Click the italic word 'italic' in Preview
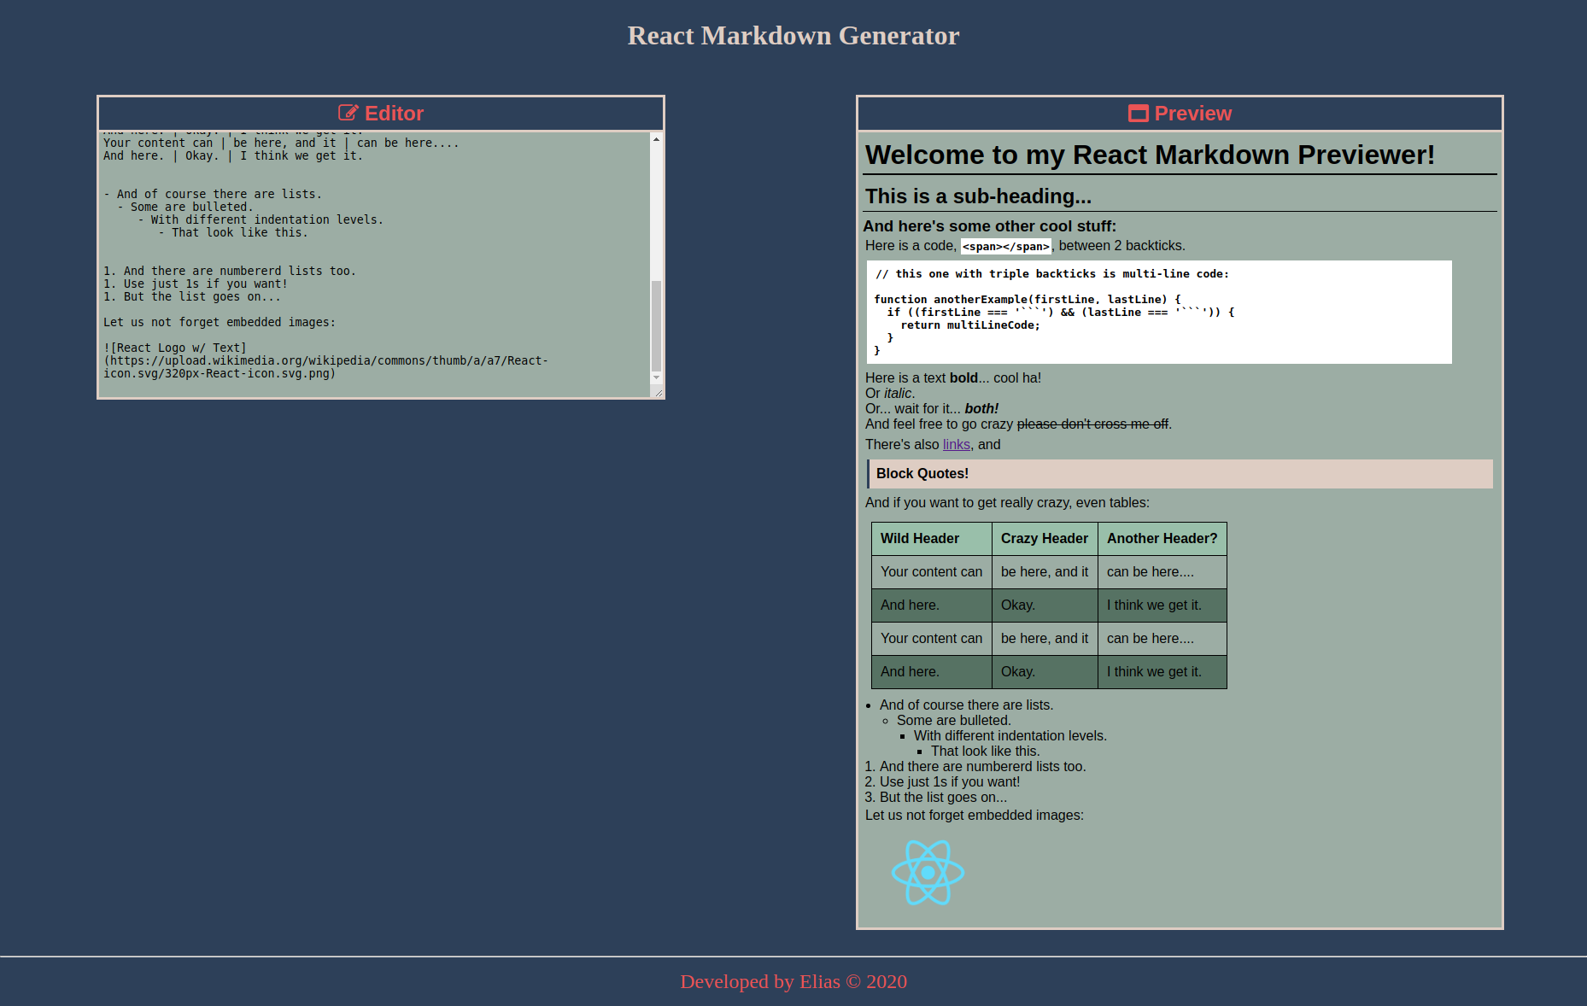 coord(897,394)
